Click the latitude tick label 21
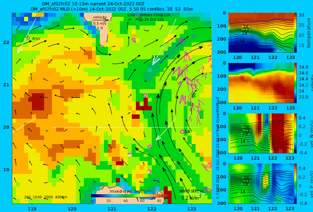Viewport: 313px width, 212px height. tap(6, 85)
